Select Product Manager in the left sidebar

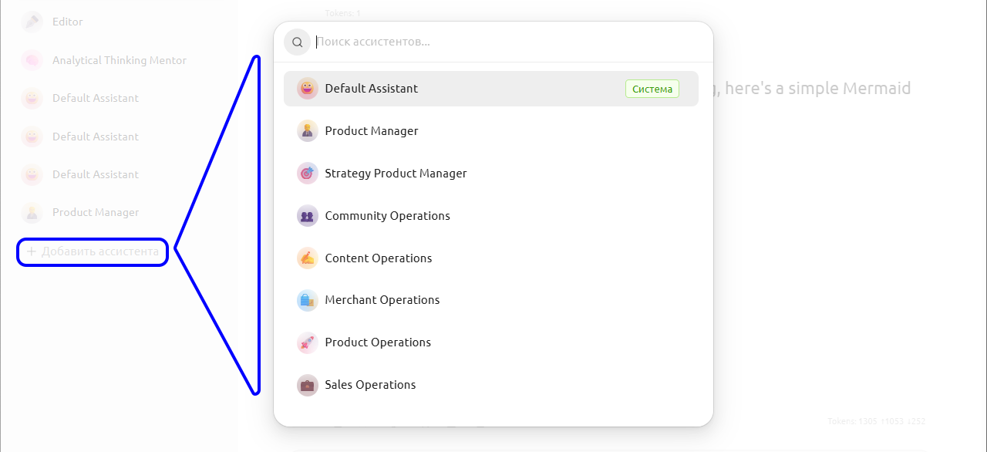click(x=96, y=212)
